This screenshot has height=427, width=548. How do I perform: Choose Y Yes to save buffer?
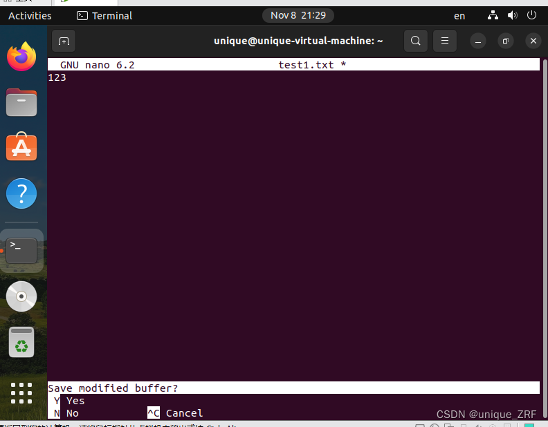click(x=69, y=401)
